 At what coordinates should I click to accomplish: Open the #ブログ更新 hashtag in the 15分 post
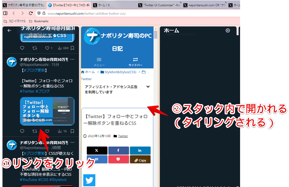(34, 70)
